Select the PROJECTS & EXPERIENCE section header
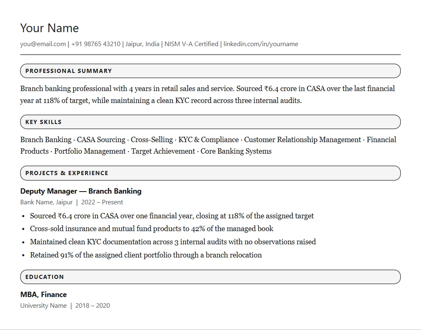This screenshot has width=421, height=330. click(211, 173)
